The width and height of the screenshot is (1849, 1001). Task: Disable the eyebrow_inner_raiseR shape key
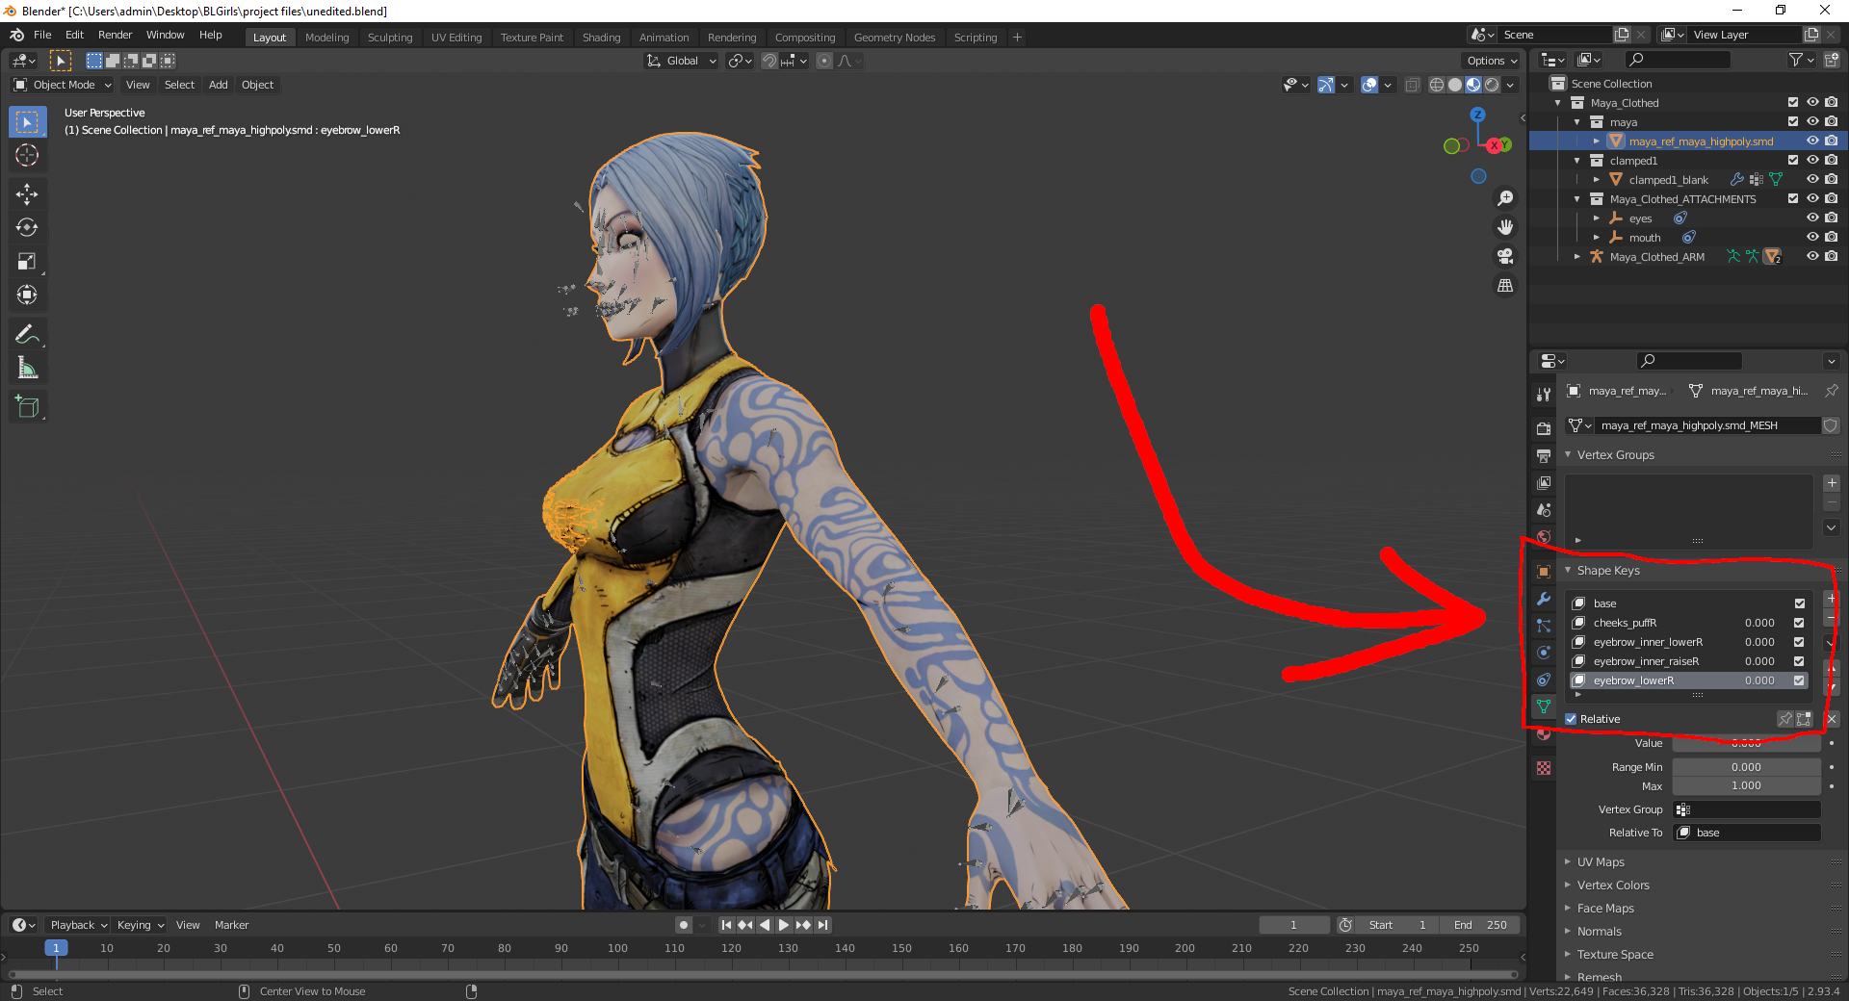[x=1799, y=661]
